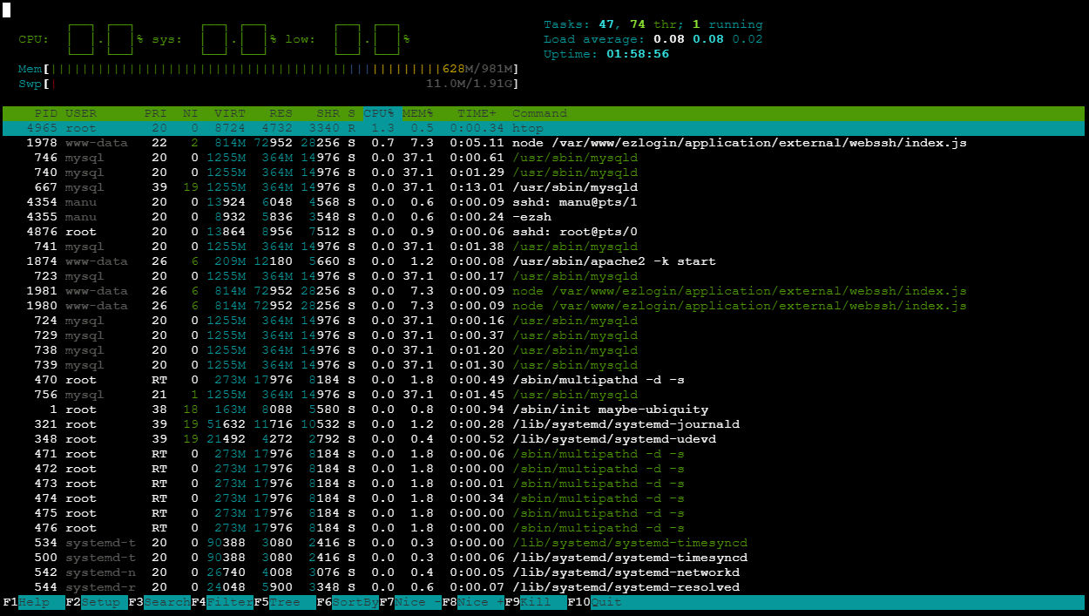The image size is (1089, 616).
Task: Select systemd-timesyncd row PID 500
Action: point(544,558)
